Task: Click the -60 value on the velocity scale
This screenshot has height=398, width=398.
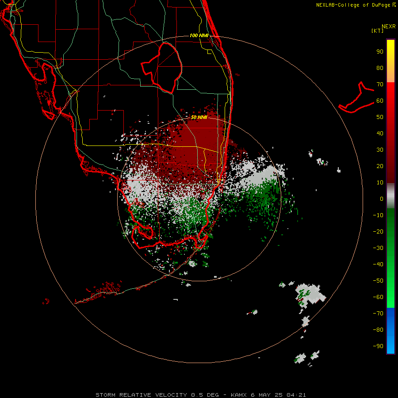Action: (378, 297)
